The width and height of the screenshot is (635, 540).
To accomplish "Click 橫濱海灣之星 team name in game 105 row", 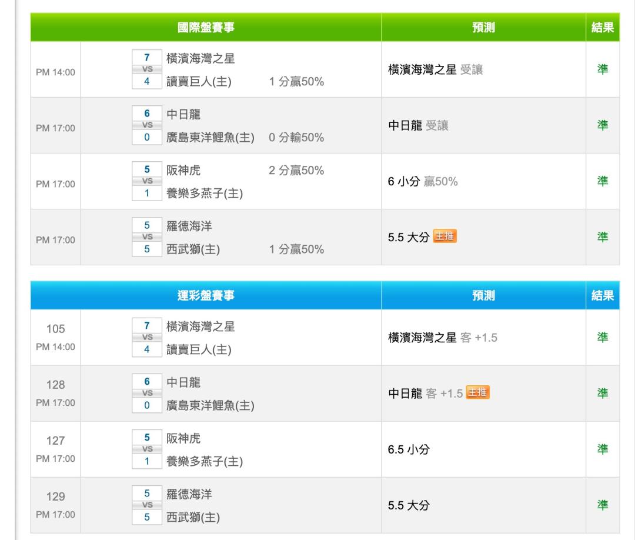I will pos(200,326).
